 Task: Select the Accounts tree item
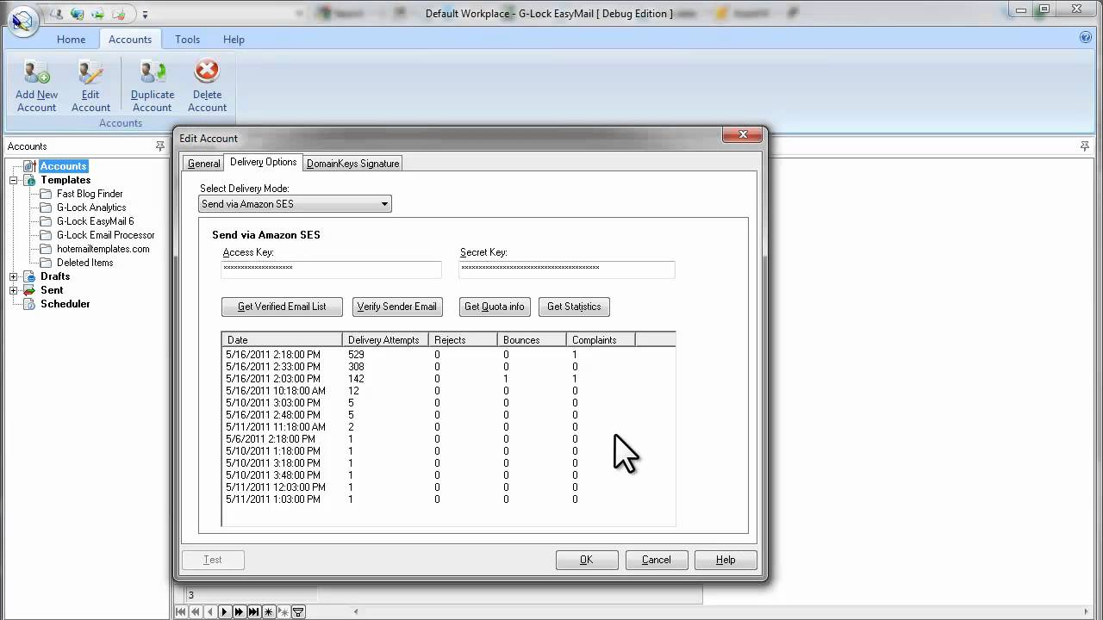(x=63, y=166)
